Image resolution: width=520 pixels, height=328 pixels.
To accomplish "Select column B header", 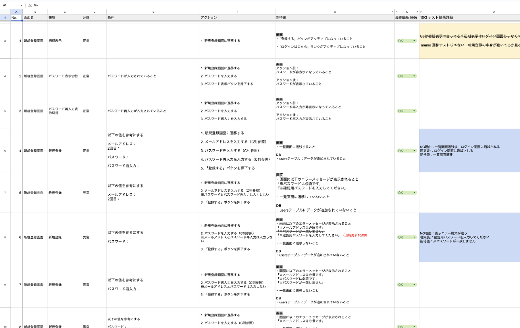I will click(35, 12).
